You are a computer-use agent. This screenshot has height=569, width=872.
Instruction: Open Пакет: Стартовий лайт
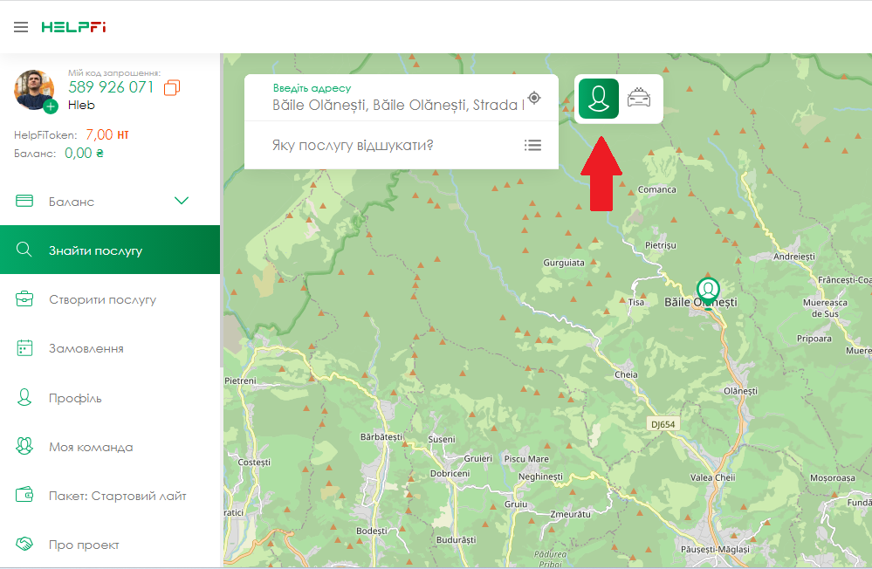pyautogui.click(x=117, y=496)
